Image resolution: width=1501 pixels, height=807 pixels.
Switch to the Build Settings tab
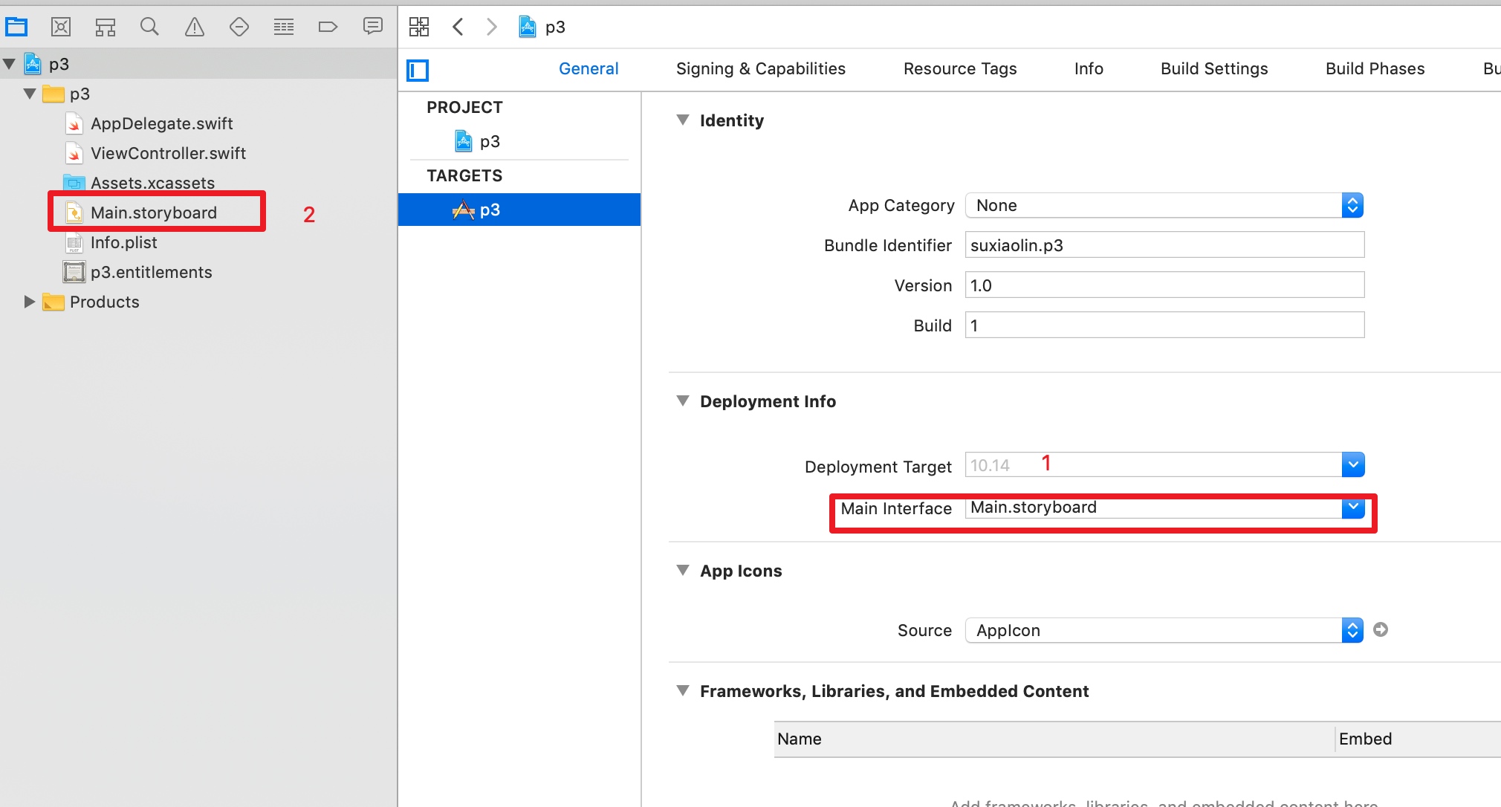coord(1214,69)
